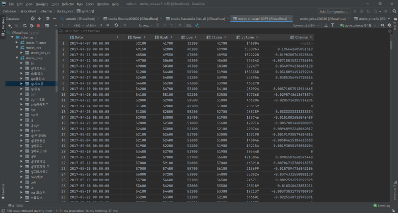Image resolution: width=398 pixels, height=213 pixels.
Task: Click Add Configuration button
Action: (x=334, y=11)
